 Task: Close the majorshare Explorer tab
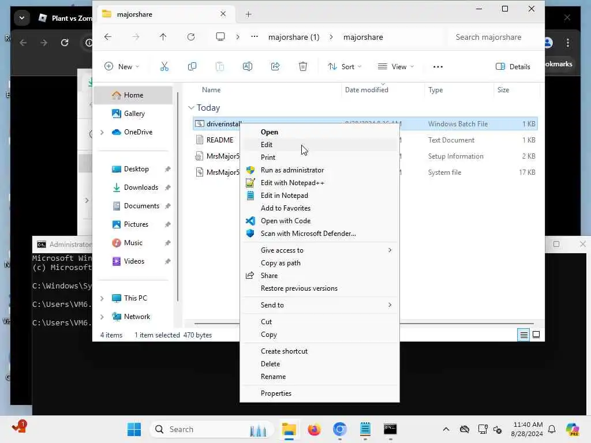coord(223,14)
